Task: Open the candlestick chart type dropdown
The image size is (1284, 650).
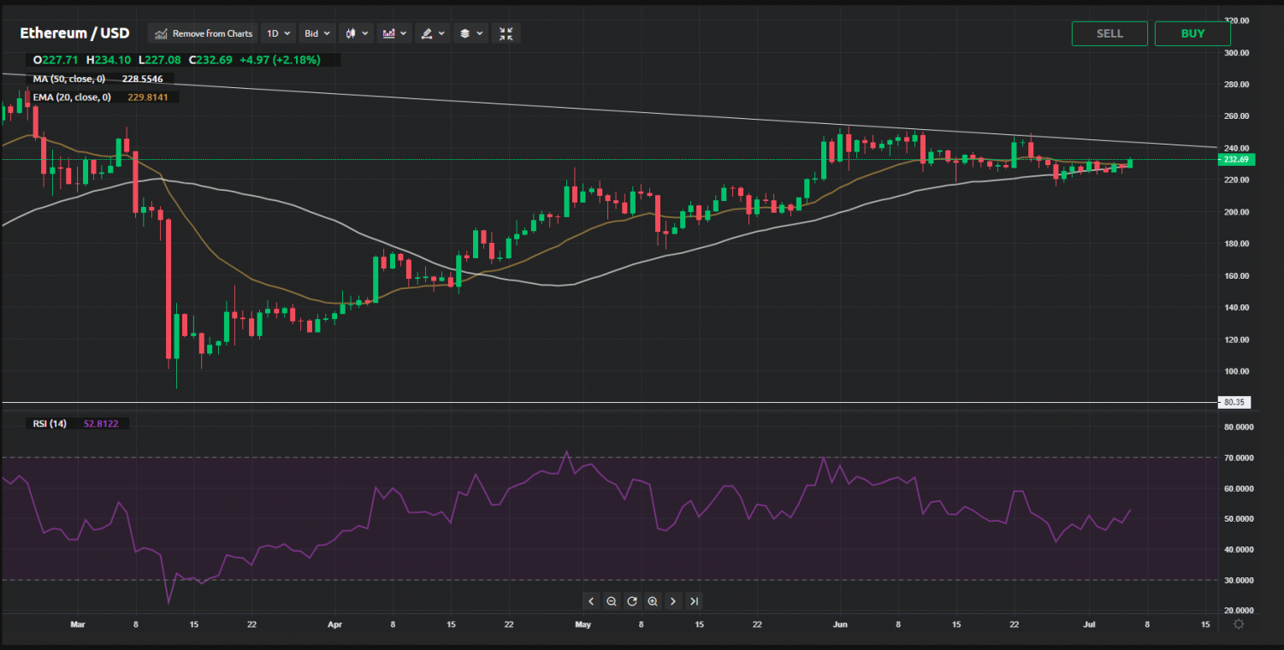Action: coord(357,33)
